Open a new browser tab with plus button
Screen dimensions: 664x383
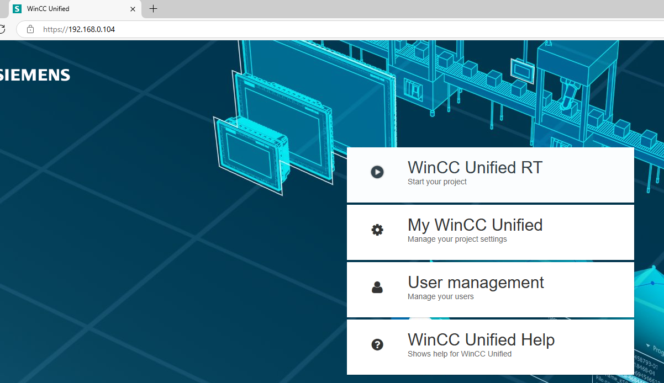(154, 9)
